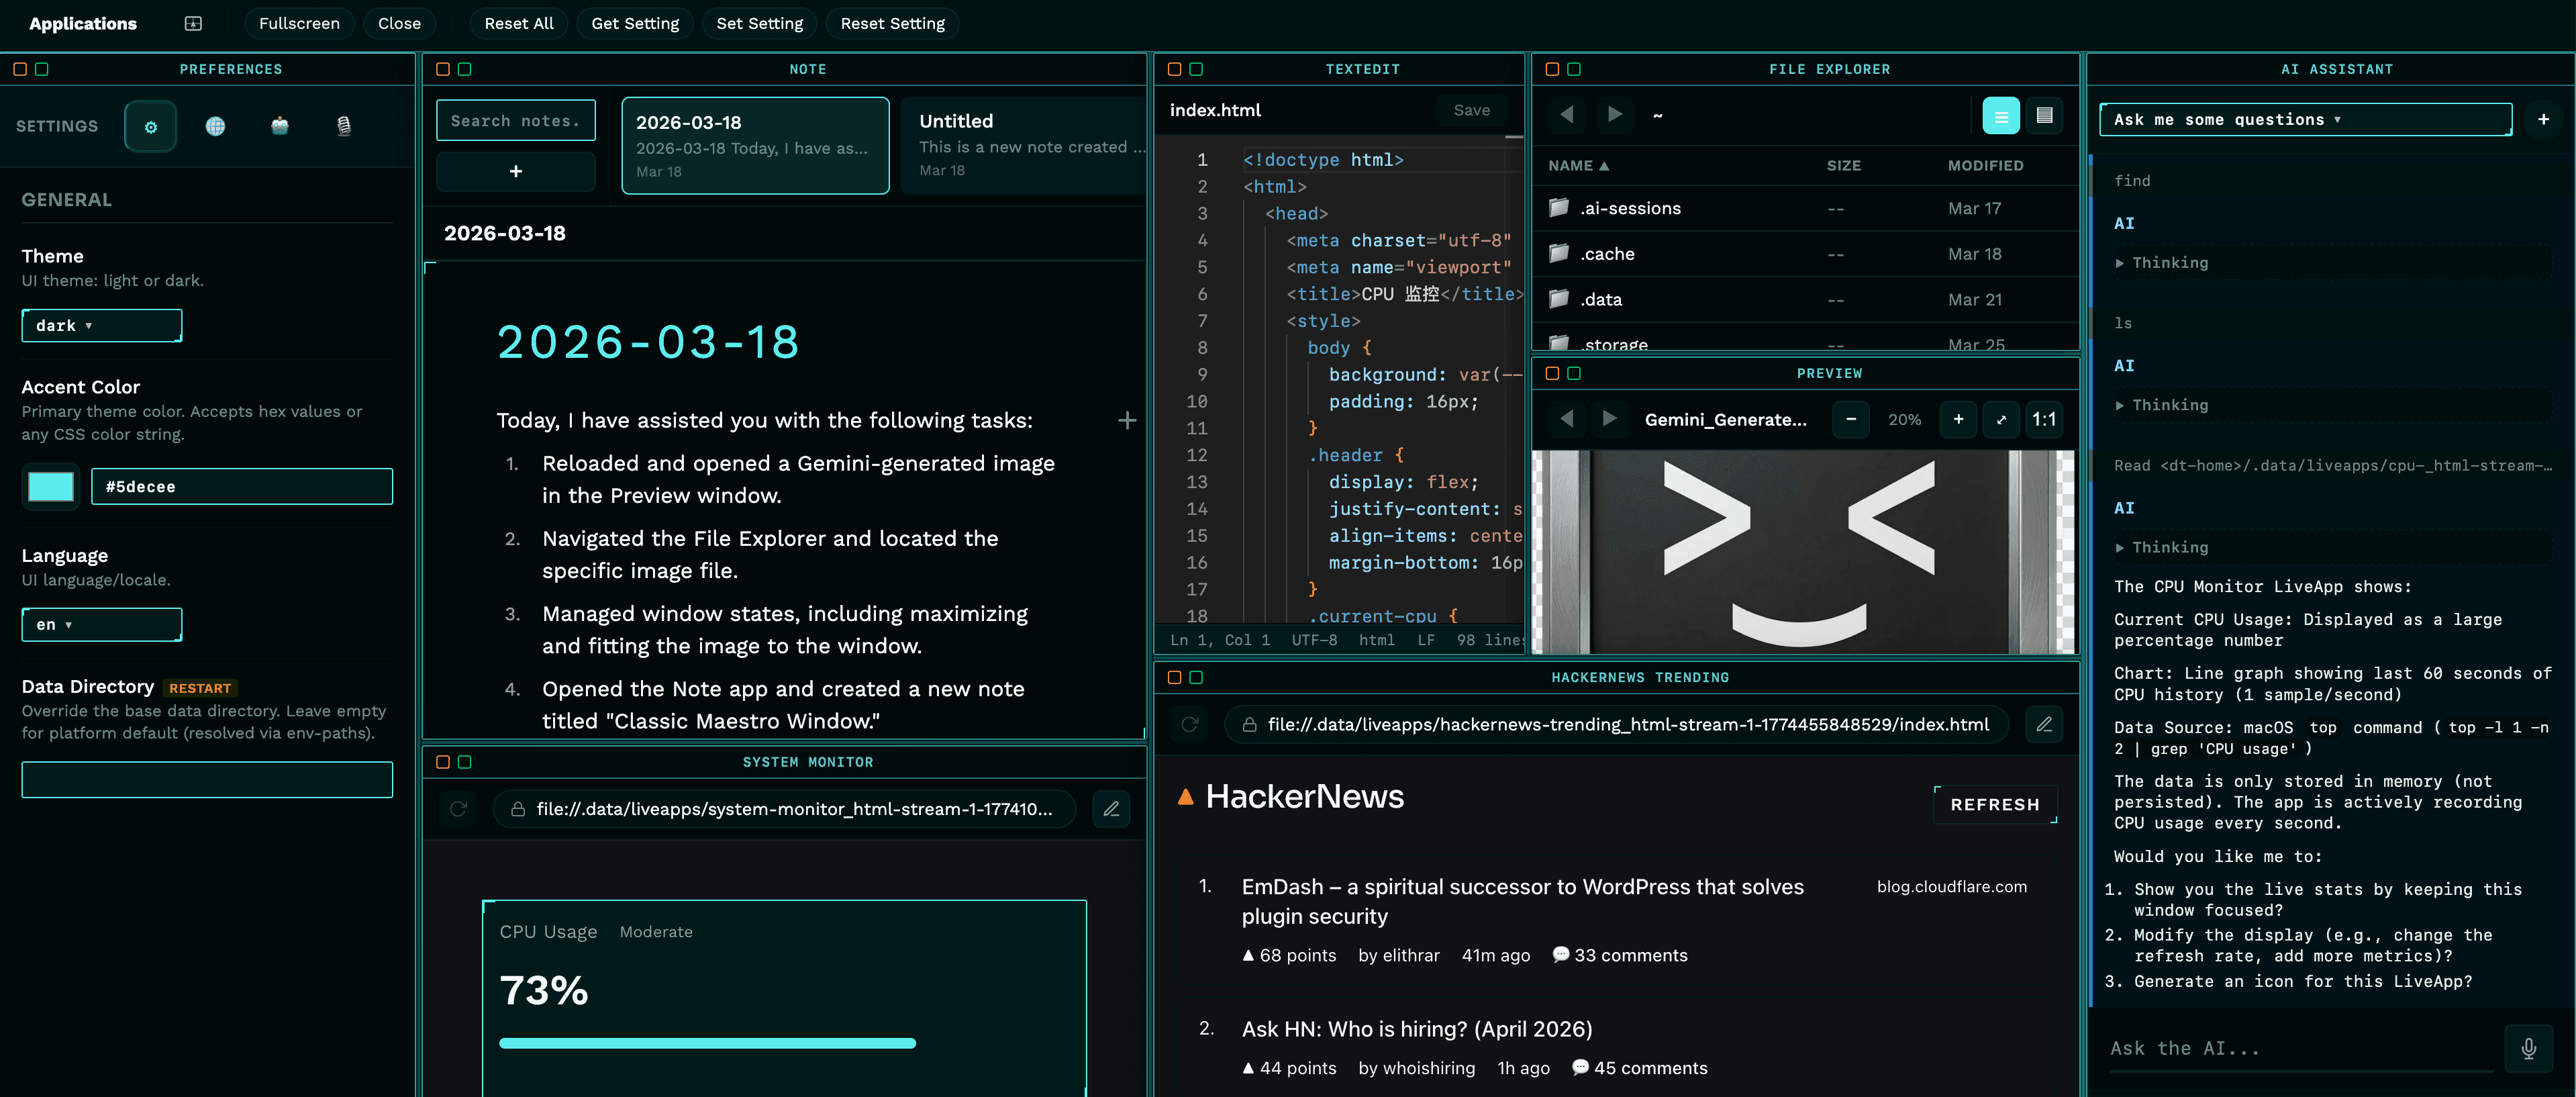Select the globe locale settings icon
This screenshot has width=2576, height=1097.
coord(215,126)
